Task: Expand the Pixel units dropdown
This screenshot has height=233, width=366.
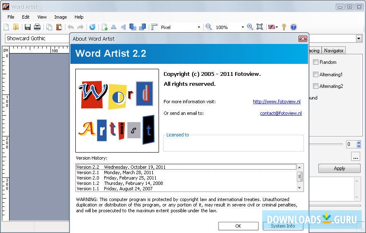Action: pyautogui.click(x=199, y=27)
